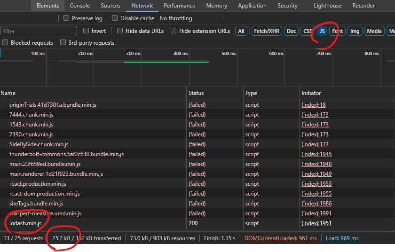Open initiator link (index):1945
This screenshot has width=395, height=252.
pyautogui.click(x=316, y=154)
